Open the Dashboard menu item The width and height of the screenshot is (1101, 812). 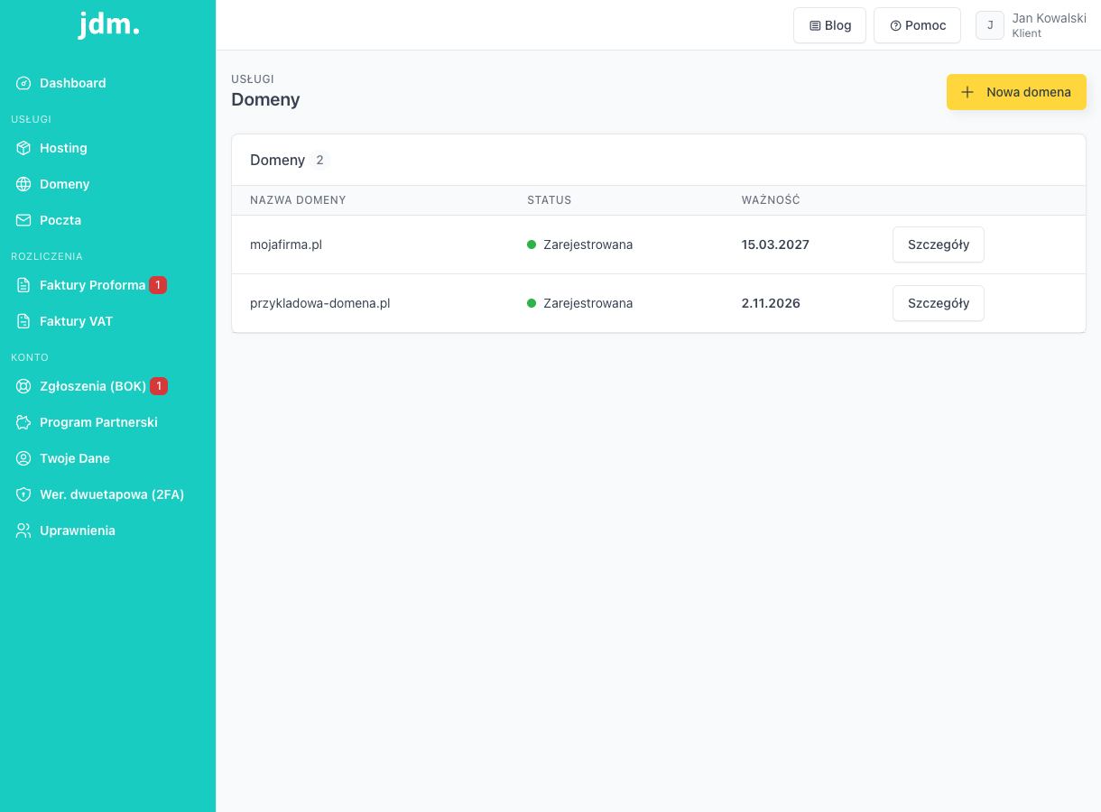pyautogui.click(x=108, y=83)
